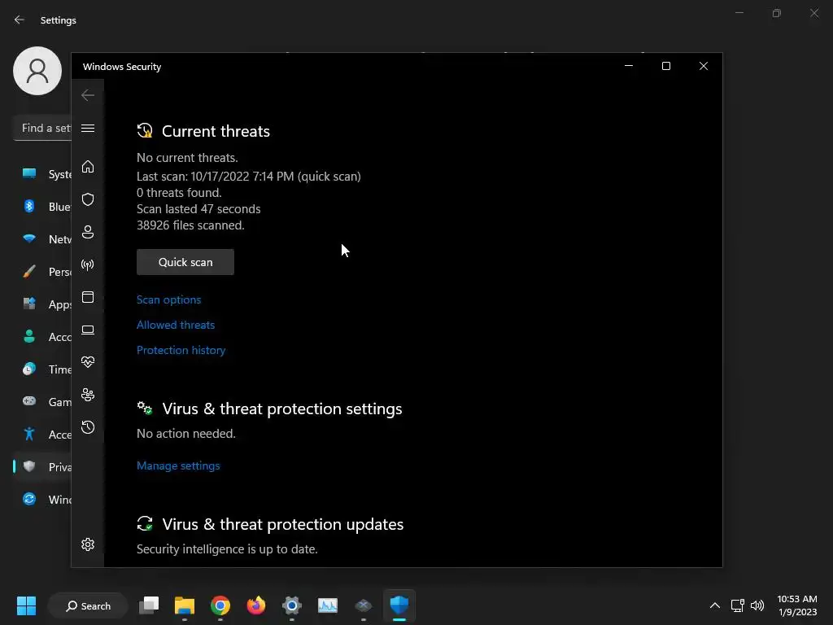
Task: Open Accounts category in Settings
Action: (x=42, y=337)
